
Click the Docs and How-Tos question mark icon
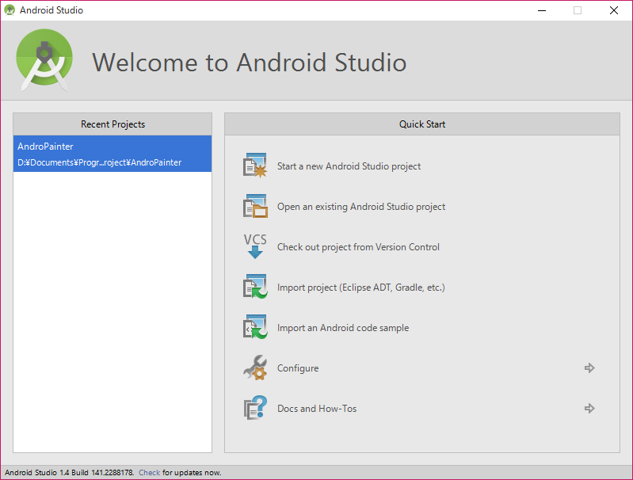(x=255, y=409)
